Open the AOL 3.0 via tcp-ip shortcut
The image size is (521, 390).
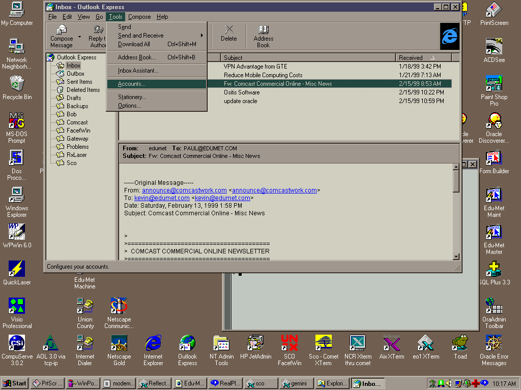pyautogui.click(x=51, y=350)
